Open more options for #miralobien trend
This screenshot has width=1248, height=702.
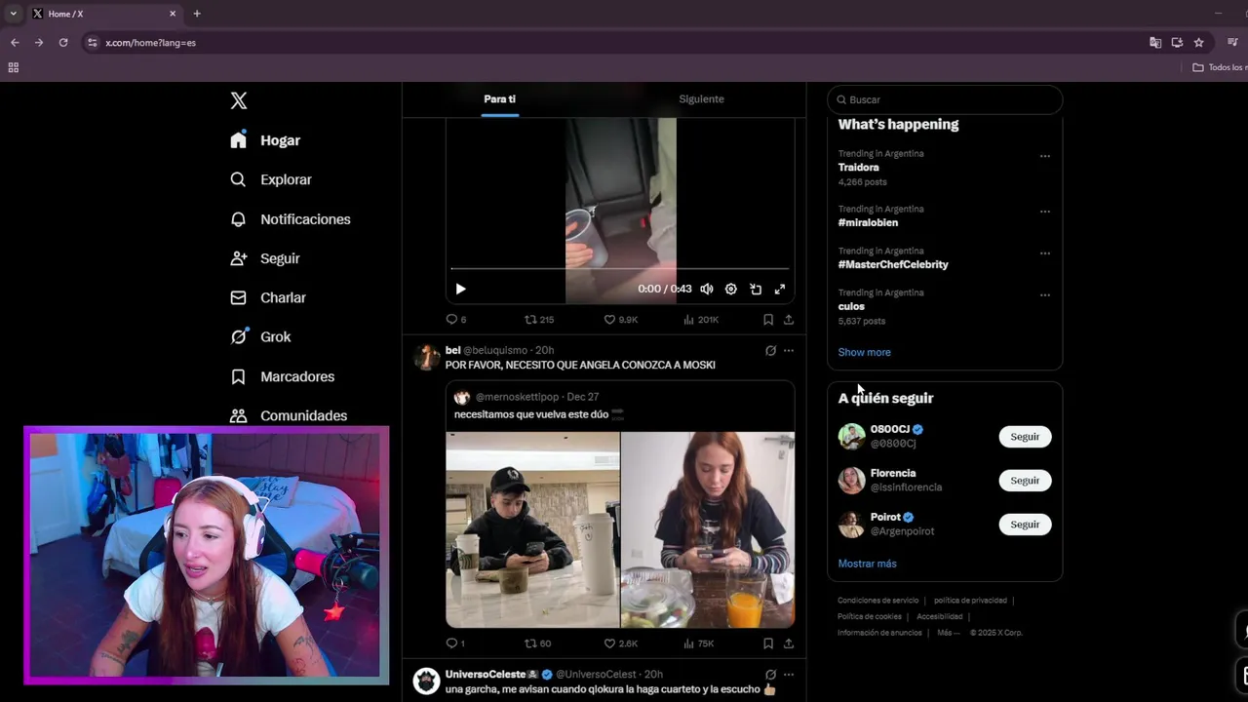[1045, 212]
